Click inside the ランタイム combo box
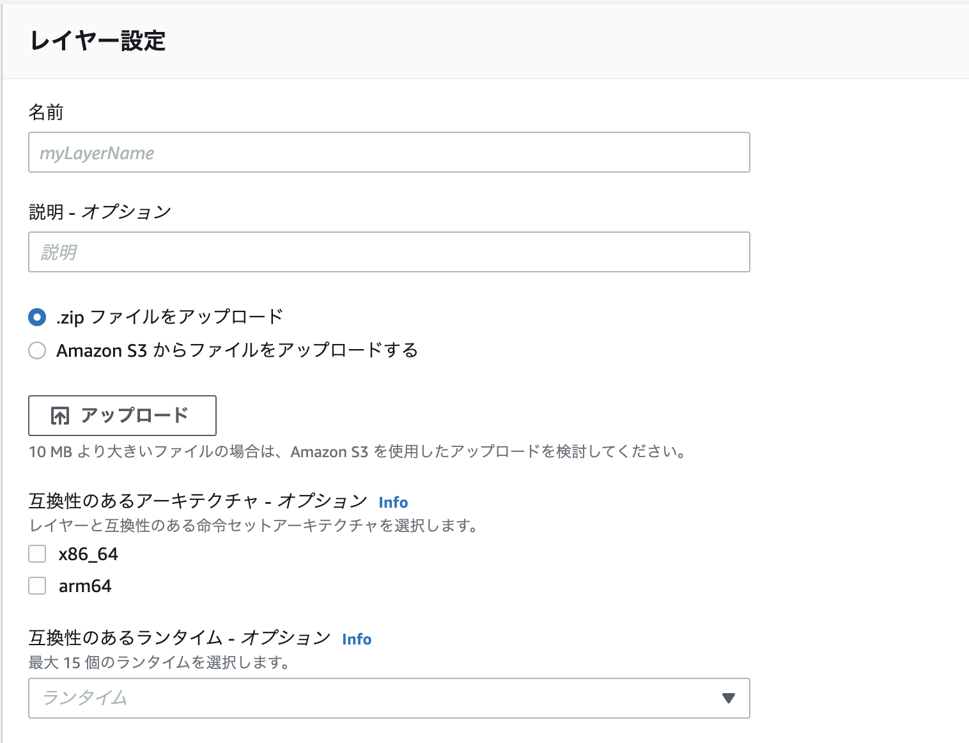This screenshot has height=743, width=969. point(320,698)
